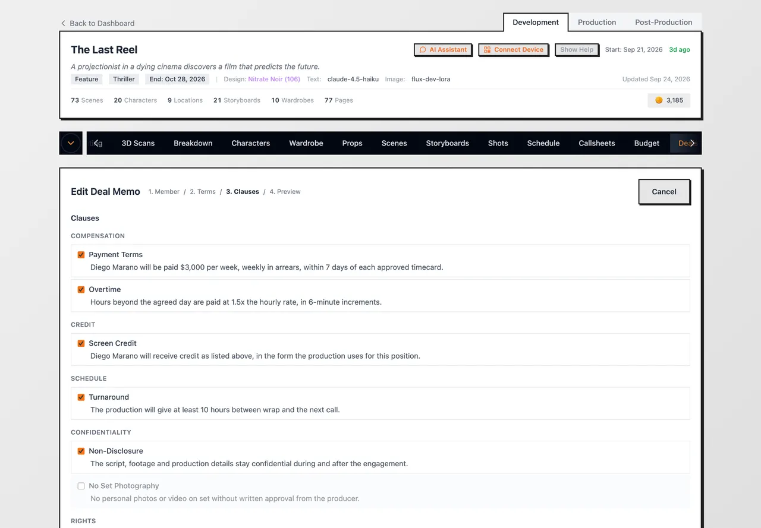The width and height of the screenshot is (761, 528).
Task: Click the title The Last Reel
Action: 104,50
